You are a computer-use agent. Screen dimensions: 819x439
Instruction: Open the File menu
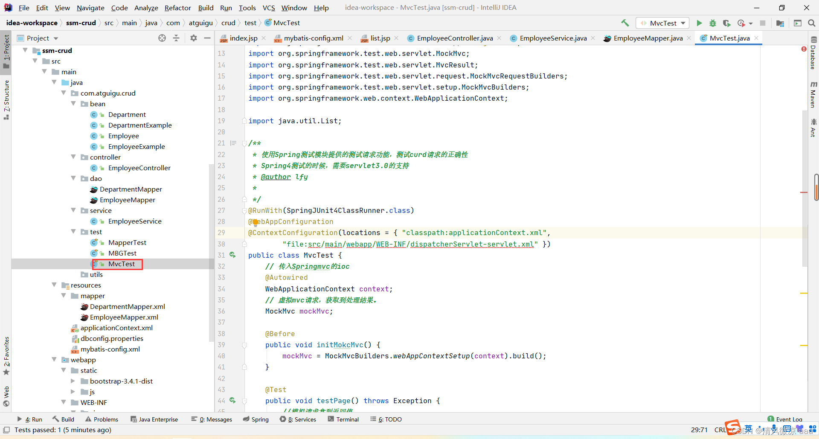click(24, 8)
